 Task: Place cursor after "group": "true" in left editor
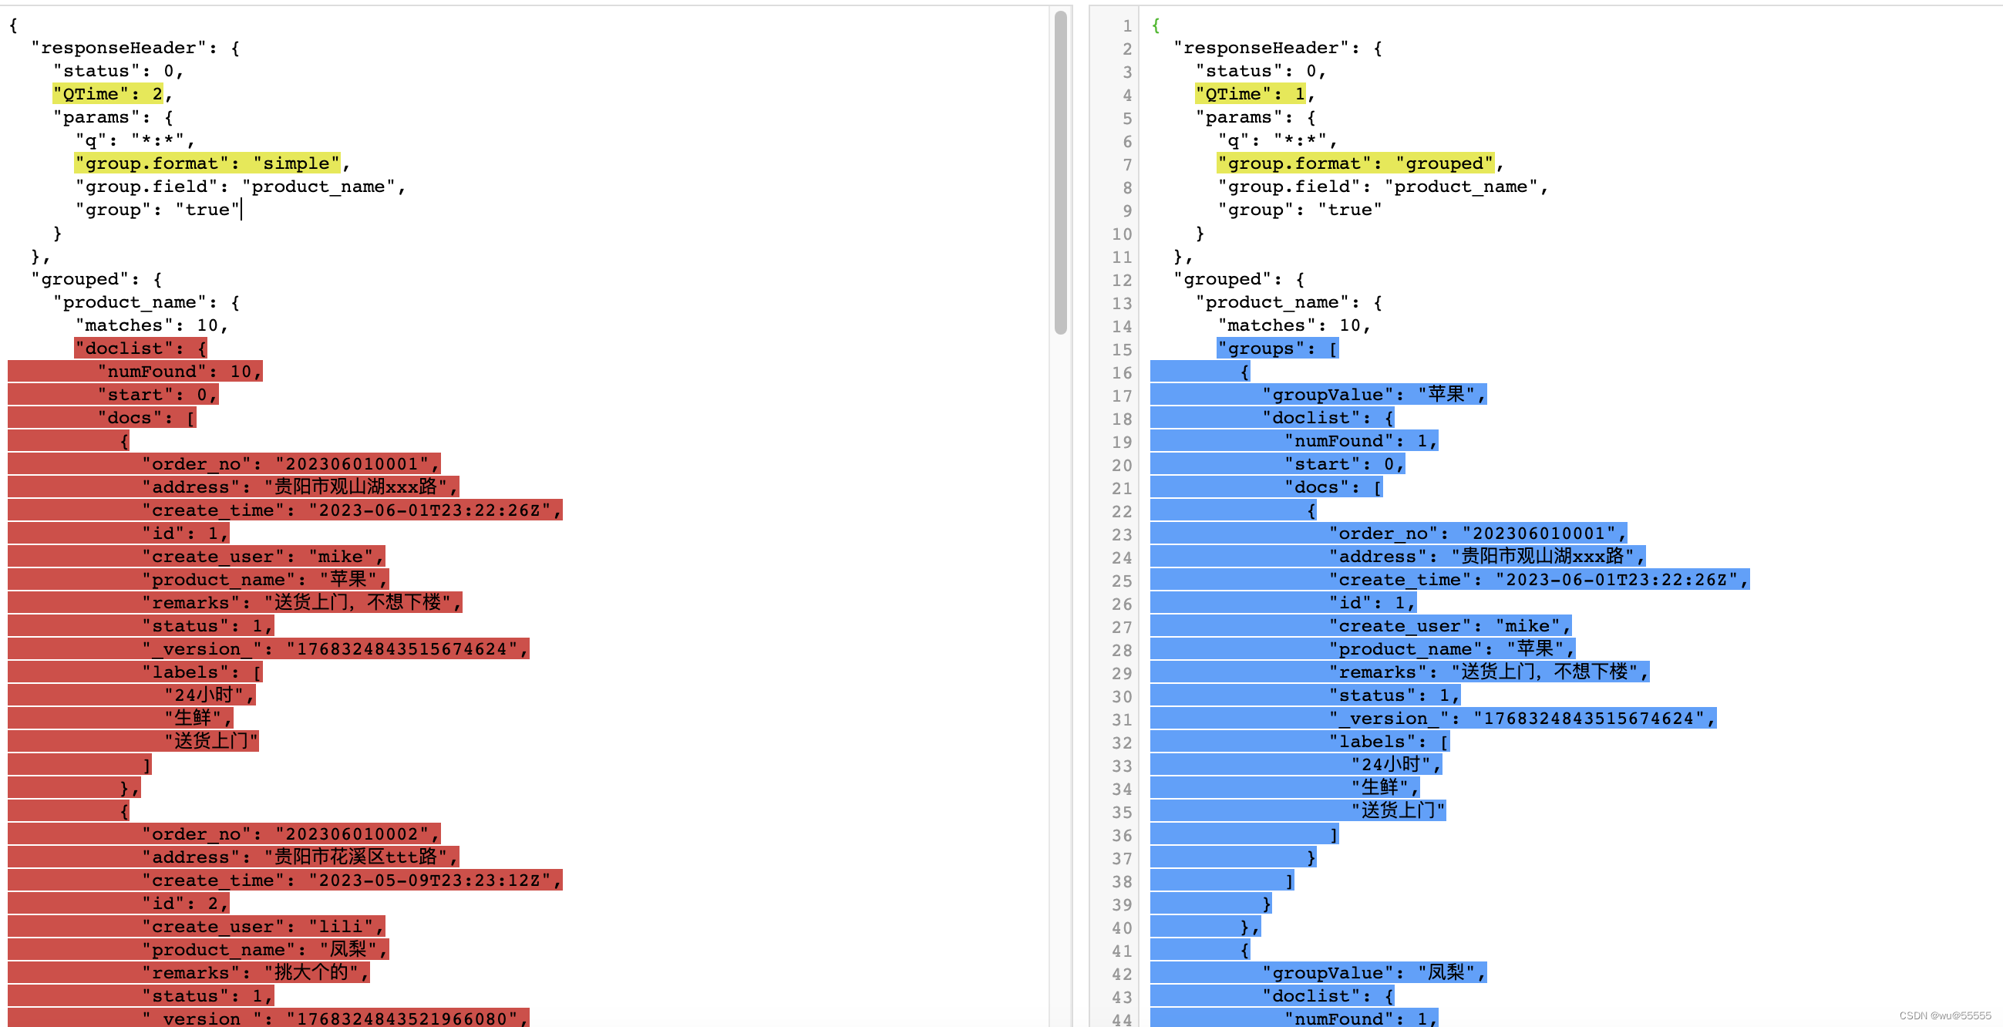(241, 210)
